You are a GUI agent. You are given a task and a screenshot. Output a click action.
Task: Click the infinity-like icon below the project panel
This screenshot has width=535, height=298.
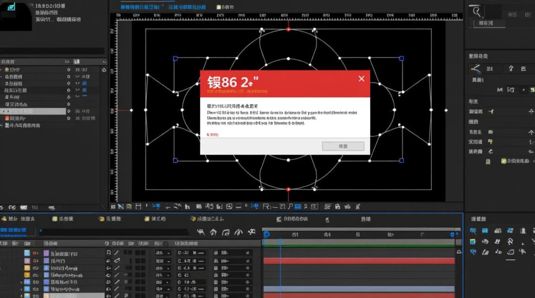(x=12, y=207)
